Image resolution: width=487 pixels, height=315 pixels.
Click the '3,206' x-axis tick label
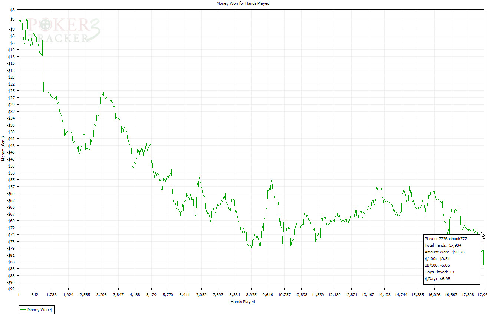pyautogui.click(x=101, y=295)
